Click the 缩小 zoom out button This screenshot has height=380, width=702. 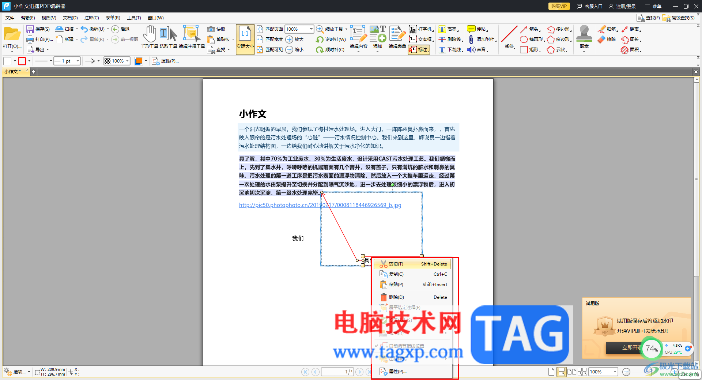[295, 50]
